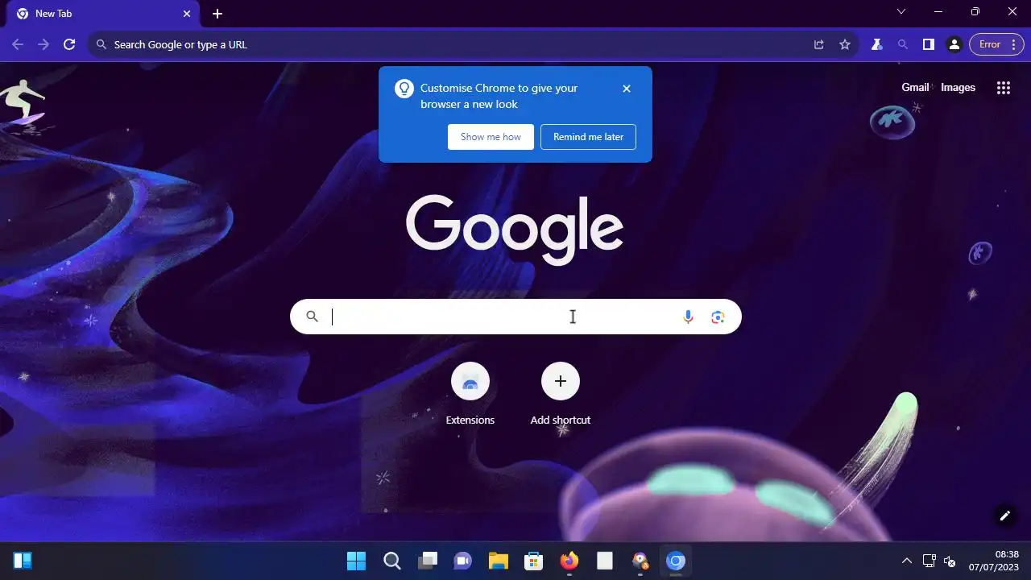Image resolution: width=1031 pixels, height=580 pixels.
Task: Open the Error Chrome menu button
Action: coord(996,44)
